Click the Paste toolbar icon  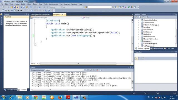click(x=27, y=7)
